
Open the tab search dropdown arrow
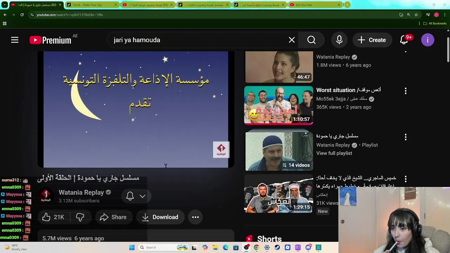tap(5, 5)
